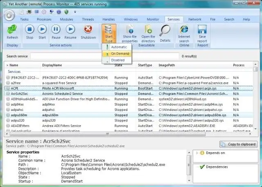
Task: Sort by the Name column header
Action: pos(22,65)
